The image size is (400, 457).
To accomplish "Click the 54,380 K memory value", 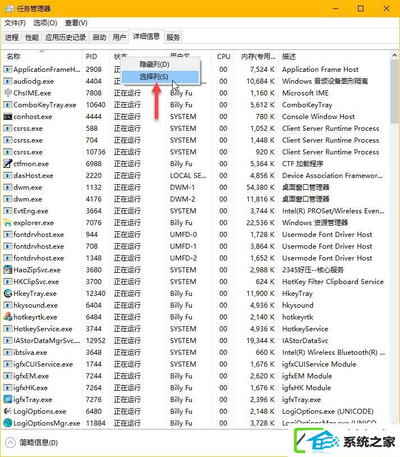I will [260, 187].
